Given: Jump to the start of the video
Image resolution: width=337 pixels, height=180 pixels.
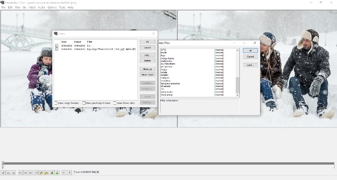Looking at the screenshot, I should click(20, 172).
